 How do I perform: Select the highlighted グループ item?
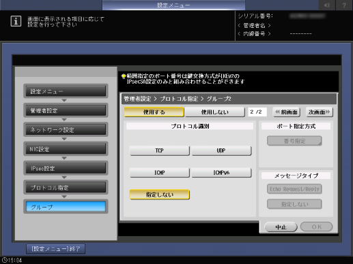[x=66, y=207]
